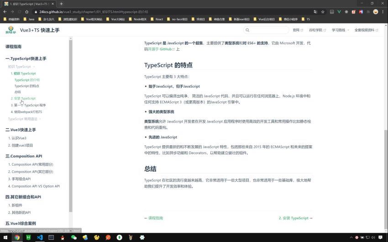The image size is (388, 242).
Task: Open '1. Composition API(常用部分)' in the sidebar
Action: (x=31, y=164)
